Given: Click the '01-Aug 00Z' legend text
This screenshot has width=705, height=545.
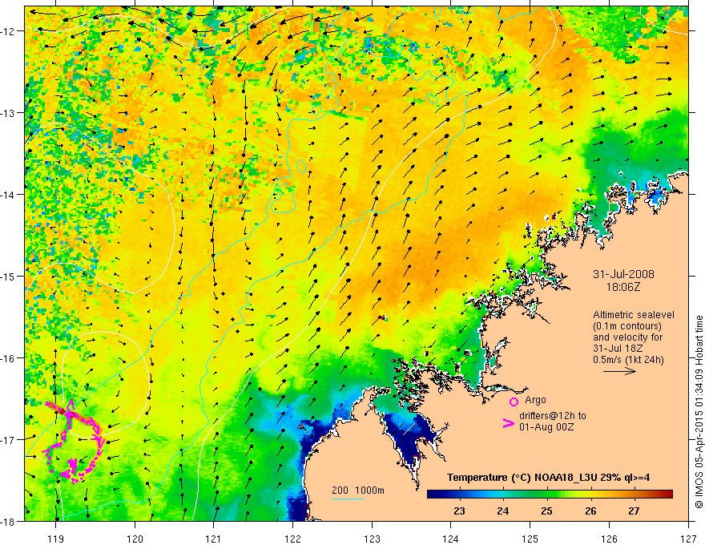Looking at the screenshot, I should 546,427.
